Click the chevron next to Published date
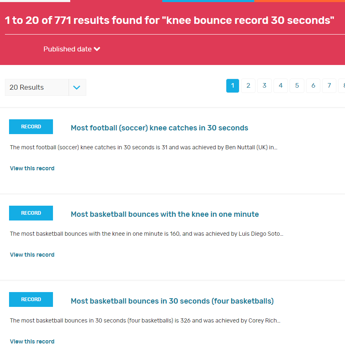 click(97, 49)
